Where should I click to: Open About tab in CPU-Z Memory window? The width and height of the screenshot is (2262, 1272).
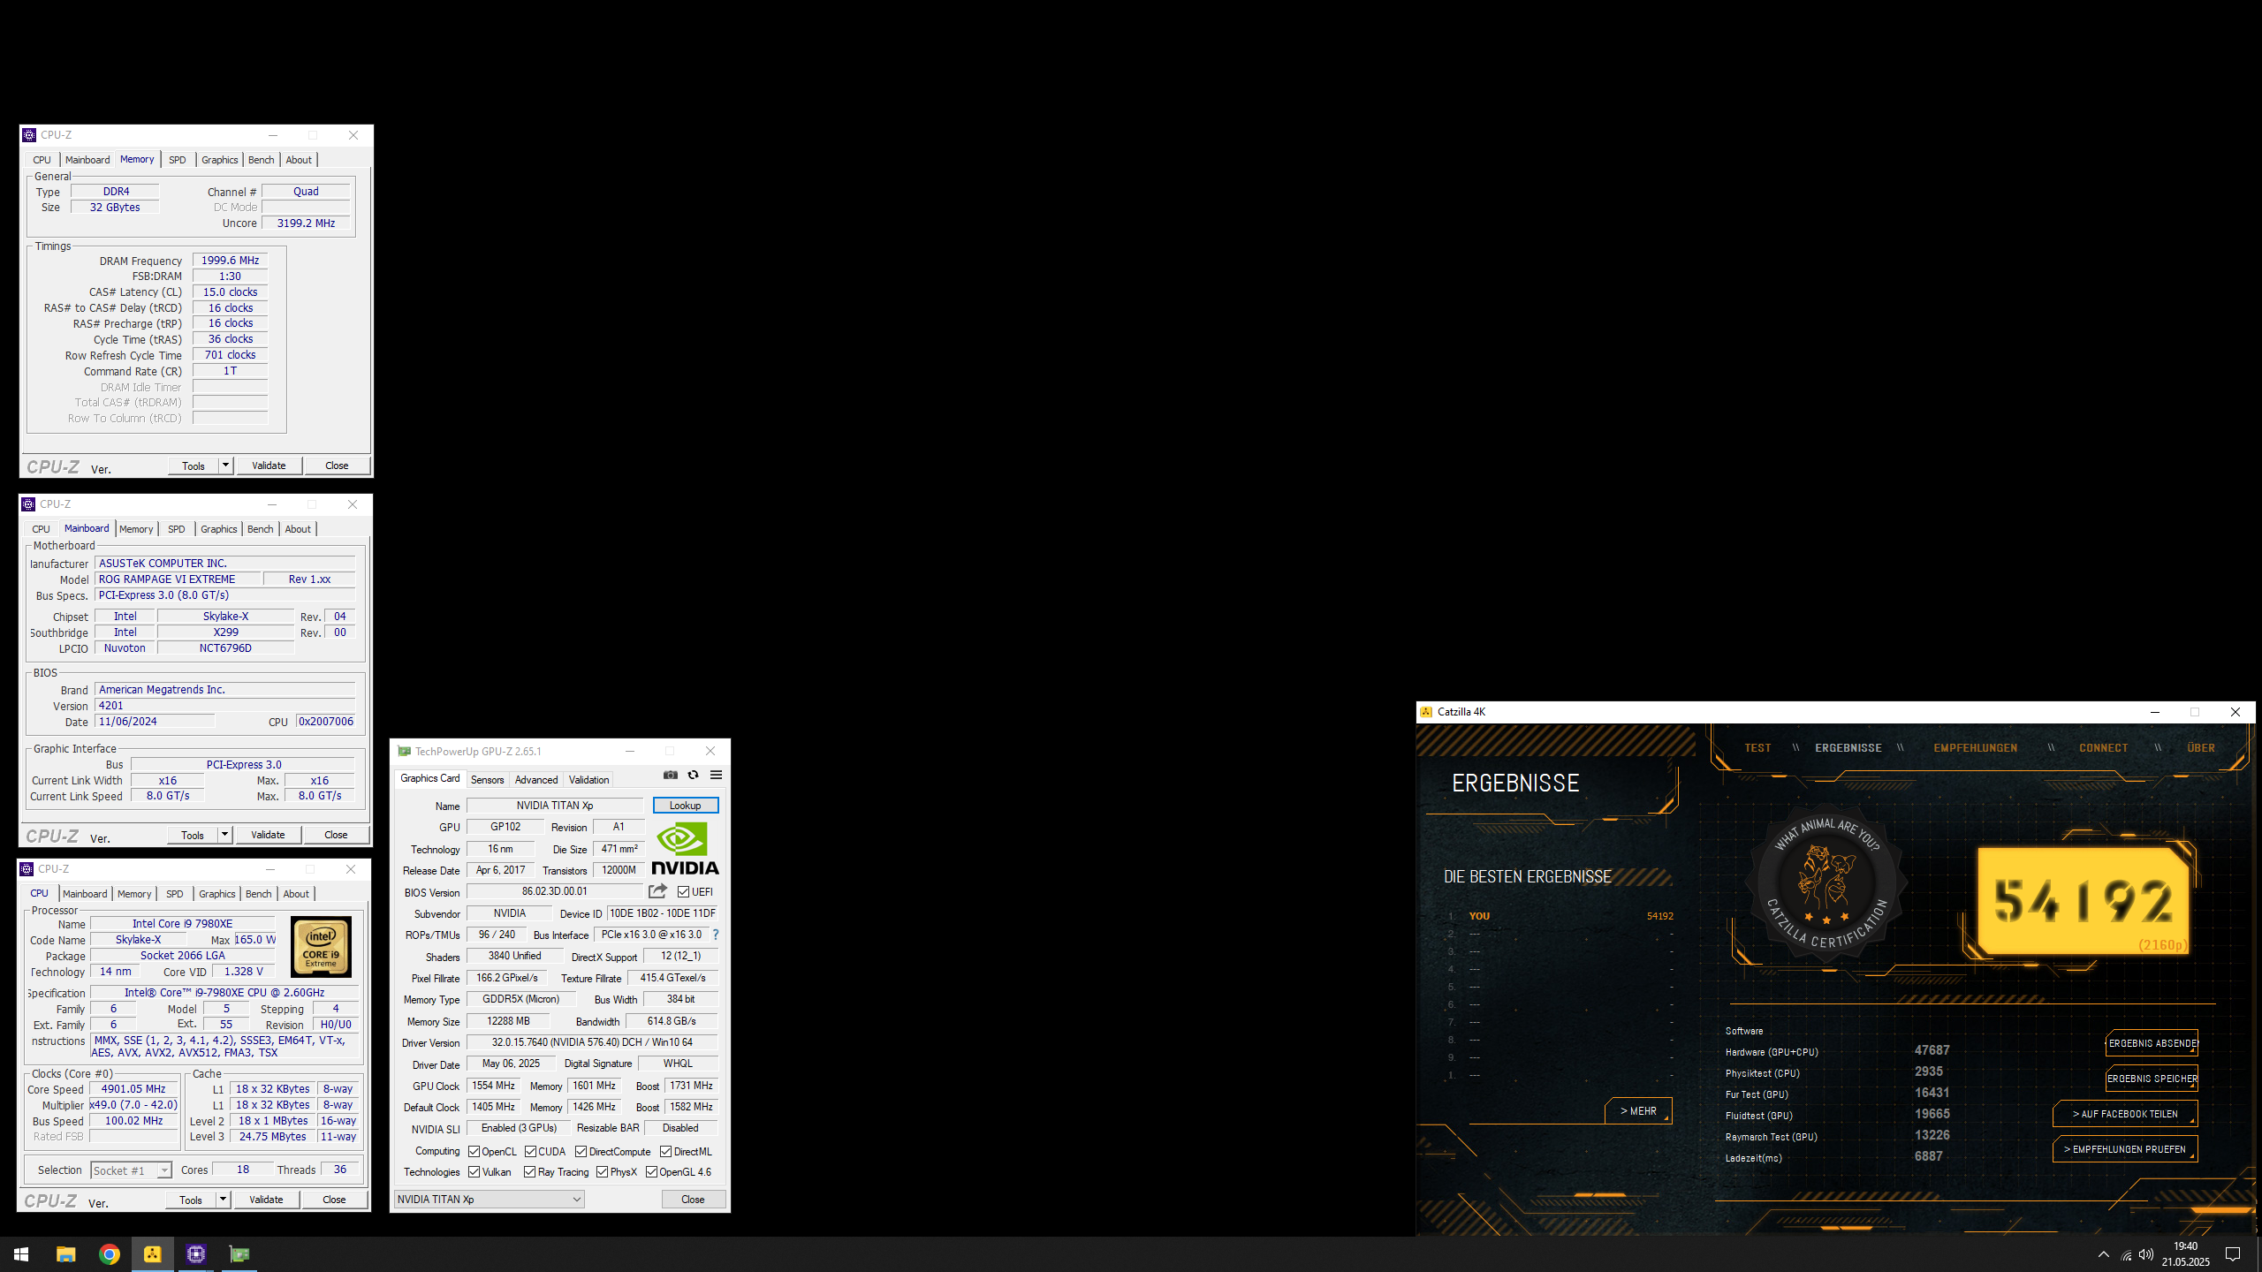299,160
